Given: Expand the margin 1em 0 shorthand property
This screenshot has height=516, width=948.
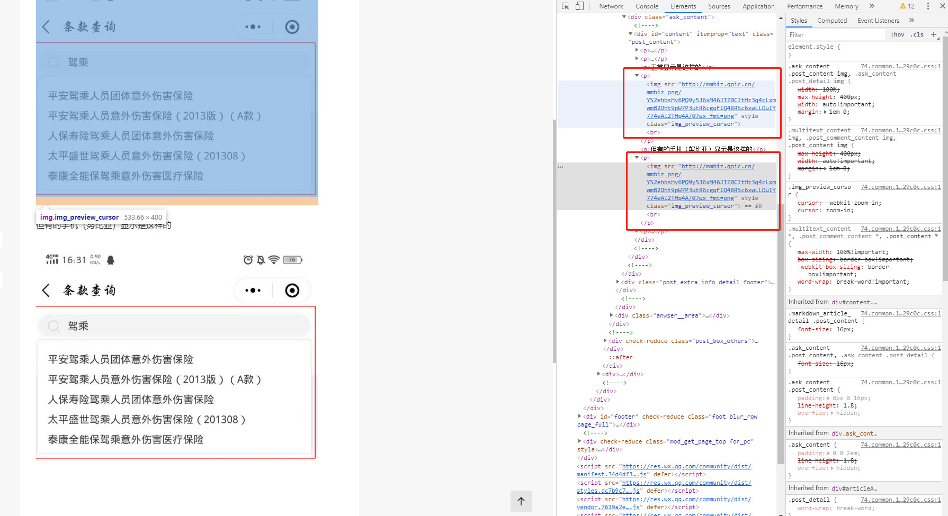Looking at the screenshot, I should (x=826, y=112).
